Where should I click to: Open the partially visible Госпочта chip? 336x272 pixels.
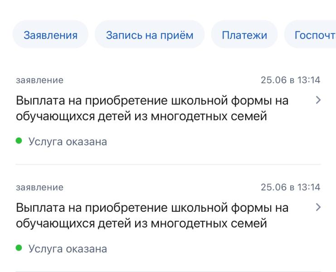pyautogui.click(x=310, y=35)
